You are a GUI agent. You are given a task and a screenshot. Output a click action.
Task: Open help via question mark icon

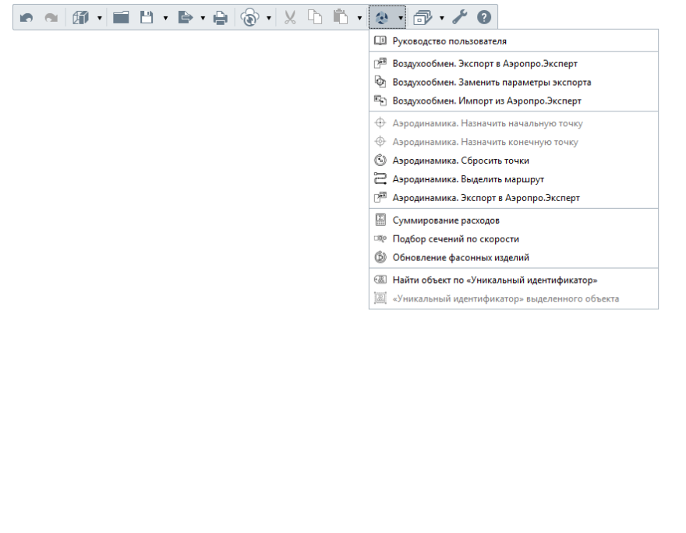point(483,17)
